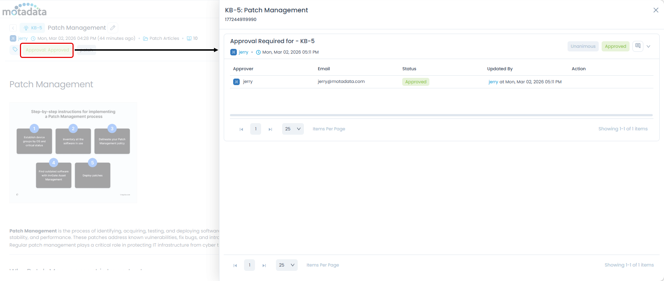Viewport: 664px width, 281px height.
Task: Click the Unanimous approval type badge
Action: tap(583, 46)
